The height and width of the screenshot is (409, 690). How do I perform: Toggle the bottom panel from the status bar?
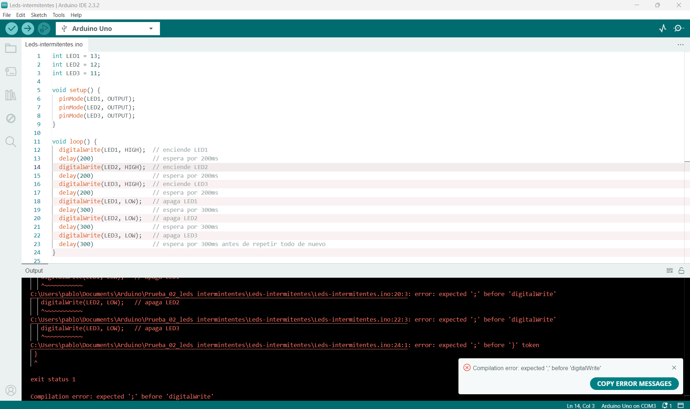(681, 405)
